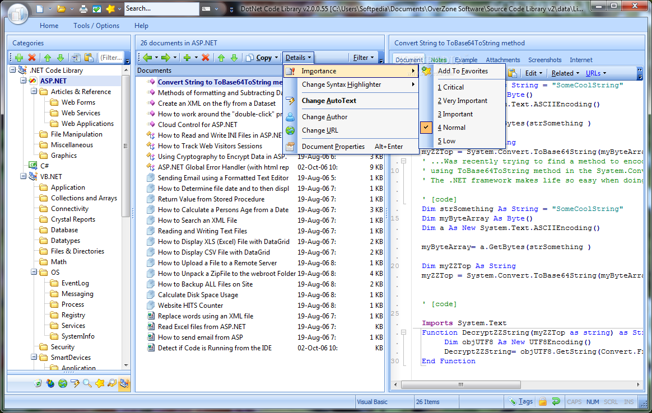Collapse the Articles & Reference folder node
This screenshot has height=413, width=652.
point(34,91)
